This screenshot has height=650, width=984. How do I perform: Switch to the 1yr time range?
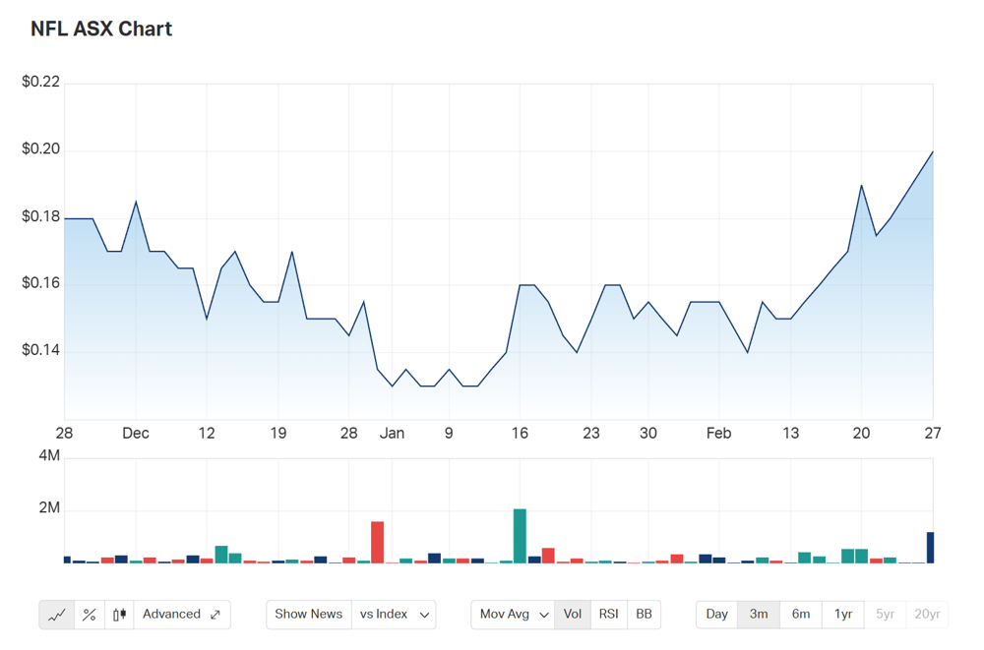(843, 614)
